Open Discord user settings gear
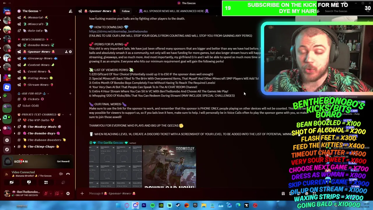Image resolution: width=373 pixels, height=210 pixels. pyautogui.click(x=68, y=193)
